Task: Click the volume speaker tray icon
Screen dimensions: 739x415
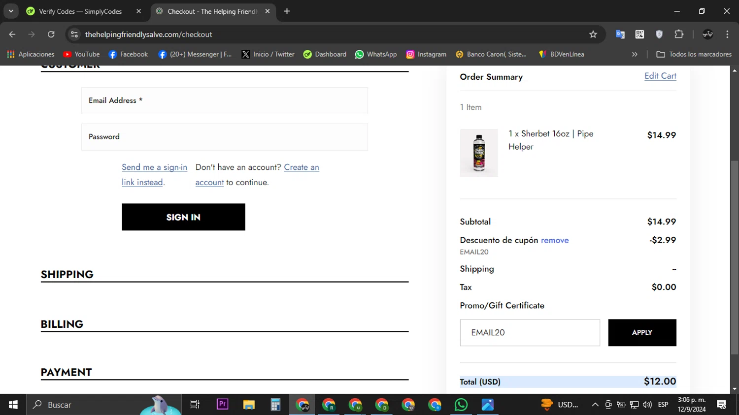Action: [x=647, y=405]
